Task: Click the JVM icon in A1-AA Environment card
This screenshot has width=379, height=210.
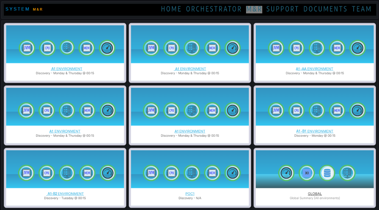Action: click(276, 48)
